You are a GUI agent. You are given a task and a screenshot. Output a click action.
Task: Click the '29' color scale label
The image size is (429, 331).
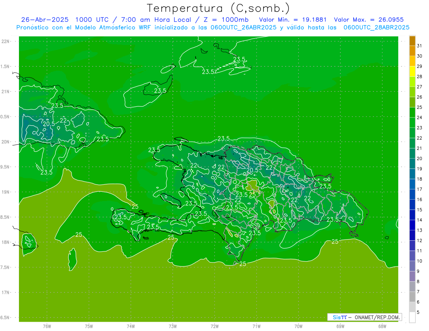pyautogui.click(x=420, y=66)
